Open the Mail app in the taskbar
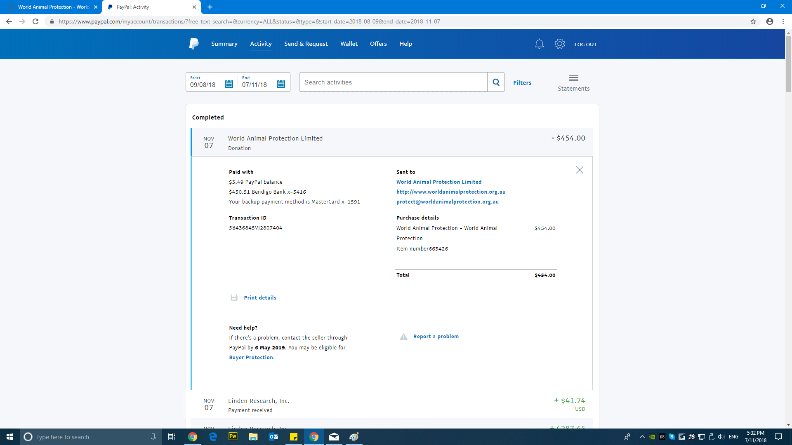Screen dimensions: 792x445 click(x=334, y=437)
